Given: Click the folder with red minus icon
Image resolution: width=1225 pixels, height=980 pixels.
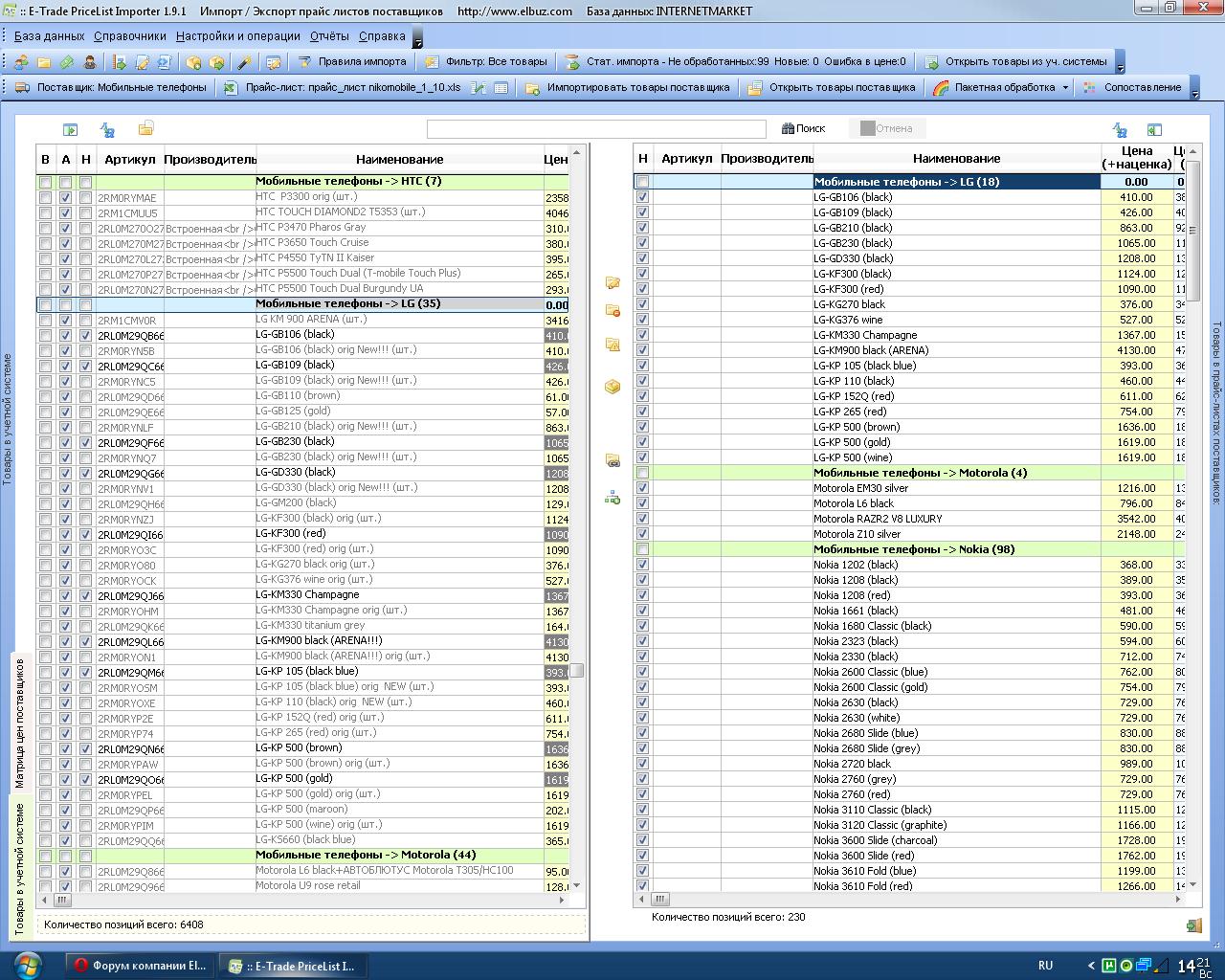Looking at the screenshot, I should point(612,310).
